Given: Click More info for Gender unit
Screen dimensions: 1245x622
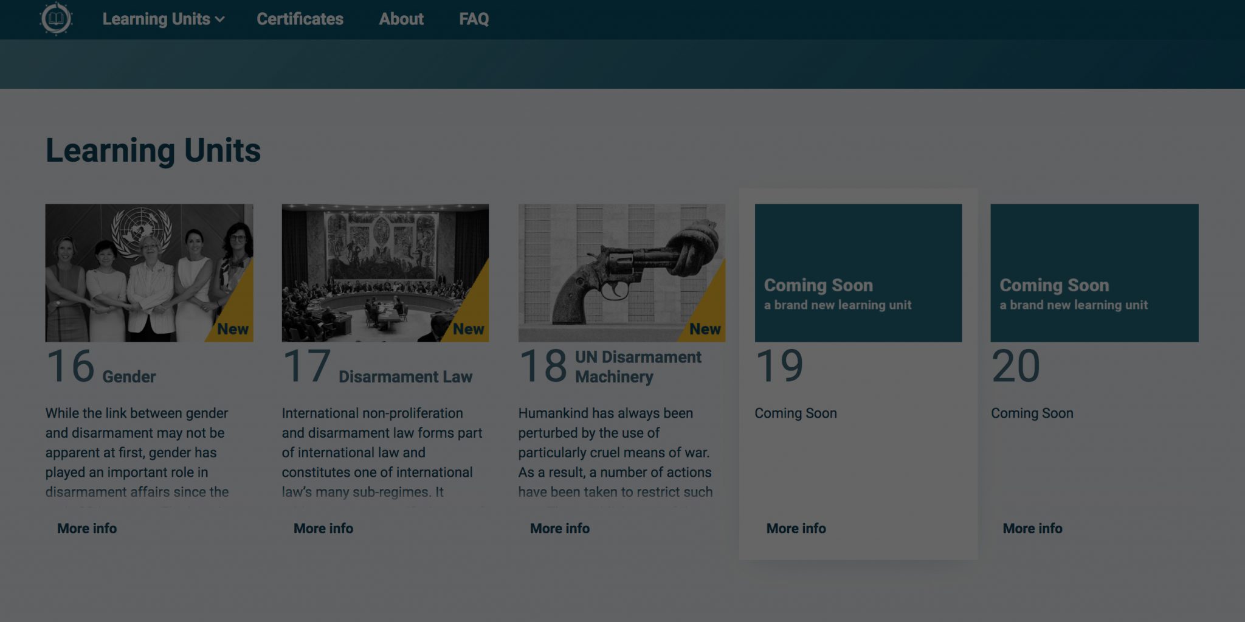Looking at the screenshot, I should click(87, 528).
